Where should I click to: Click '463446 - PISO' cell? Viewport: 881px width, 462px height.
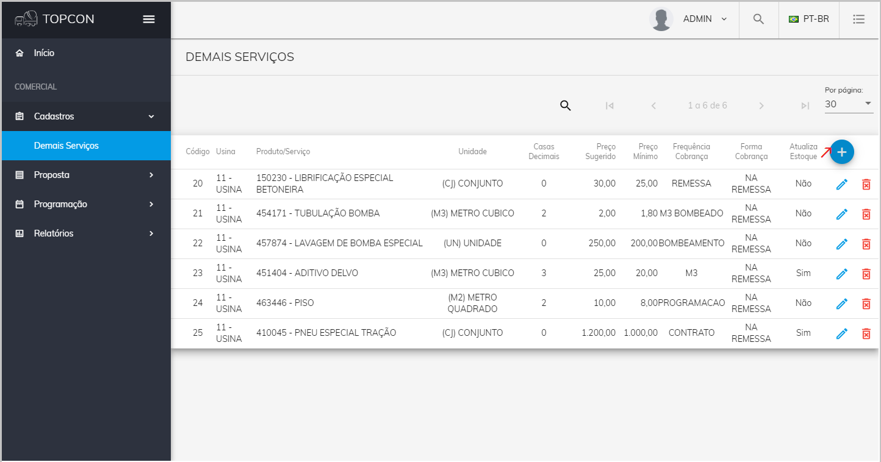click(285, 304)
